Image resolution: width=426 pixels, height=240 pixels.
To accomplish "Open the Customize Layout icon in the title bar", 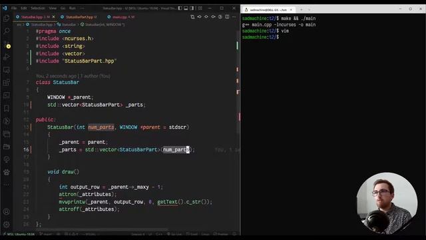I will [x=200, y=8].
